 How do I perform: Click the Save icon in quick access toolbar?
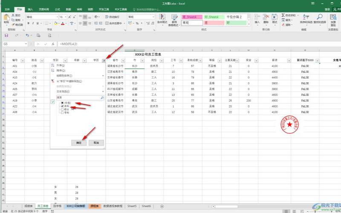pos(6,35)
